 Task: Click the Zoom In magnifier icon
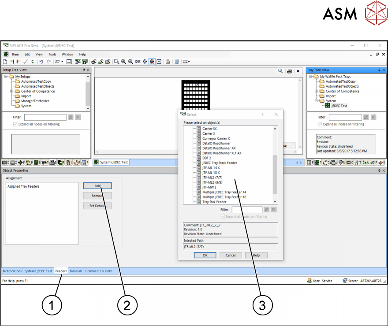123,62
